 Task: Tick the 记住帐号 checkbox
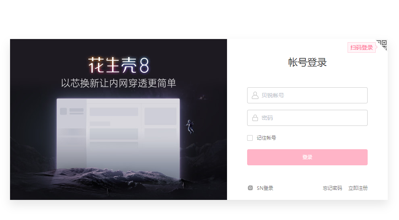tap(250, 138)
